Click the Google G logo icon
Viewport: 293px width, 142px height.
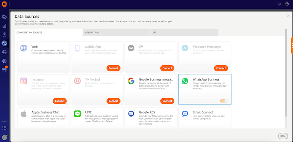pos(131,81)
